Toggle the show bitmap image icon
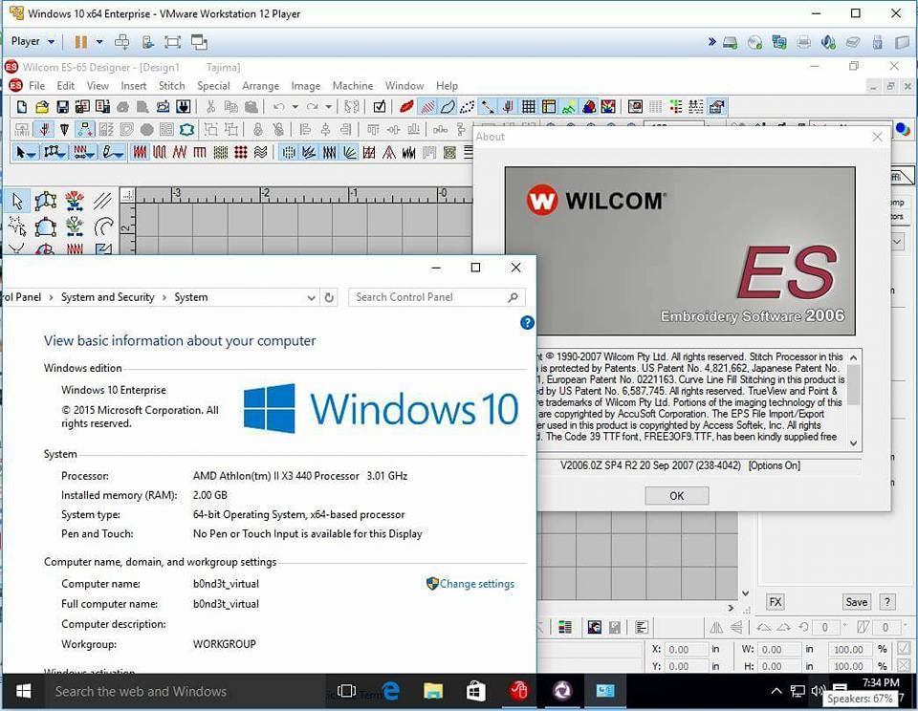 pos(568,106)
